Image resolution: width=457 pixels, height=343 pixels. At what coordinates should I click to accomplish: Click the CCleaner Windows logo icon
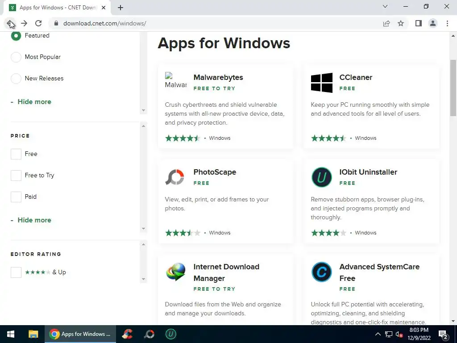pyautogui.click(x=321, y=83)
